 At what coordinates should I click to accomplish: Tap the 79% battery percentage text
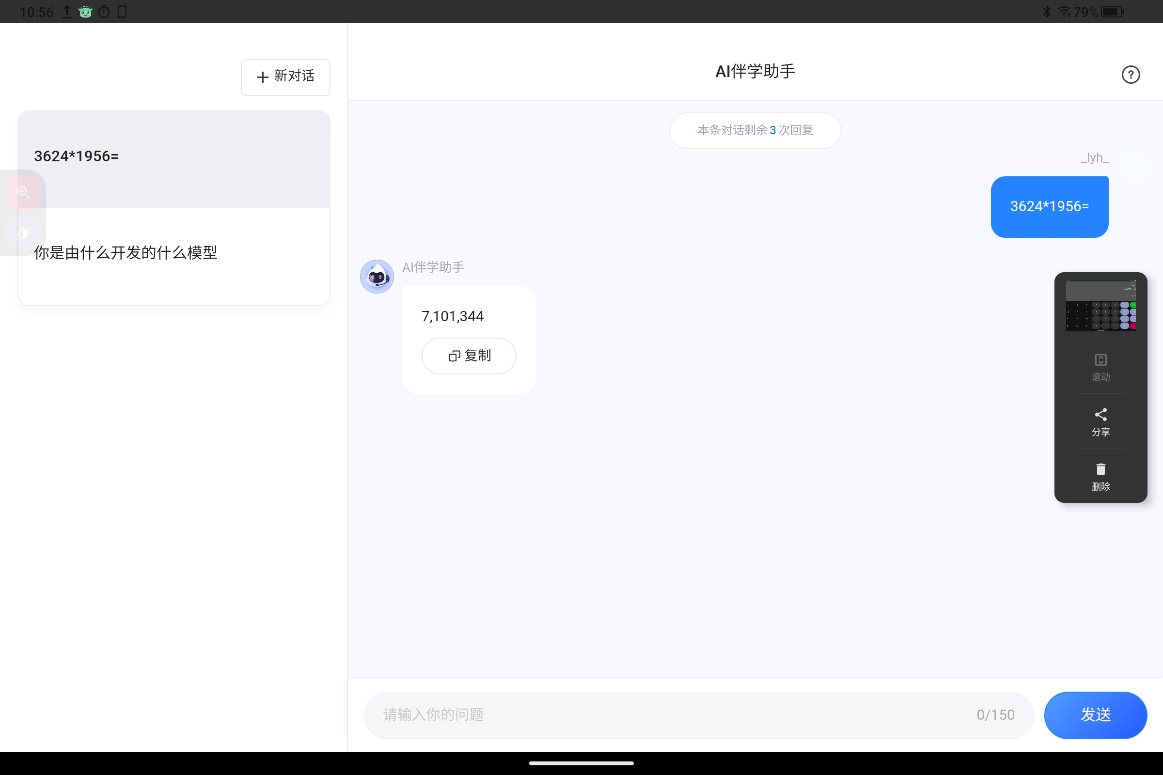point(1085,12)
